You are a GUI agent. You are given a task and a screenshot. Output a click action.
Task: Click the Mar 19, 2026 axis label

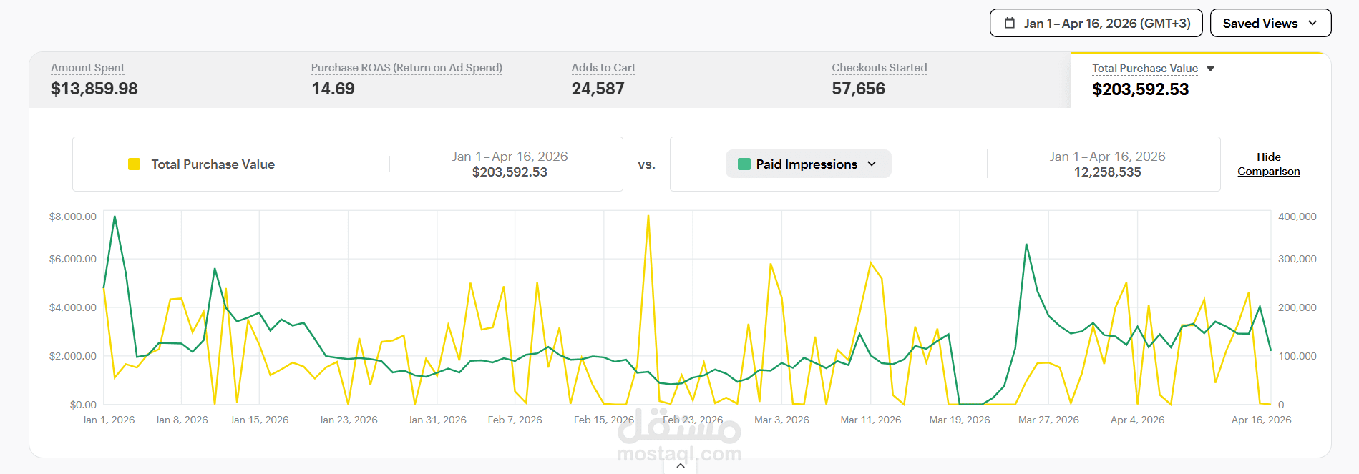(x=960, y=420)
